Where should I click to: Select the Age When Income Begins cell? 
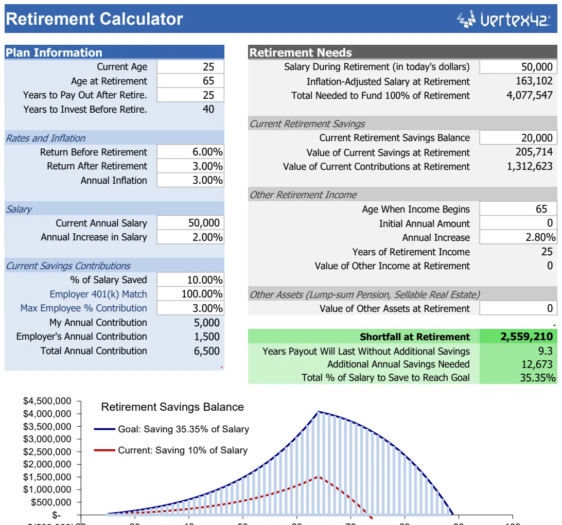(518, 209)
